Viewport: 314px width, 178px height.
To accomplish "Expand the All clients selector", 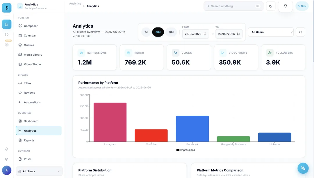I will point(39,171).
